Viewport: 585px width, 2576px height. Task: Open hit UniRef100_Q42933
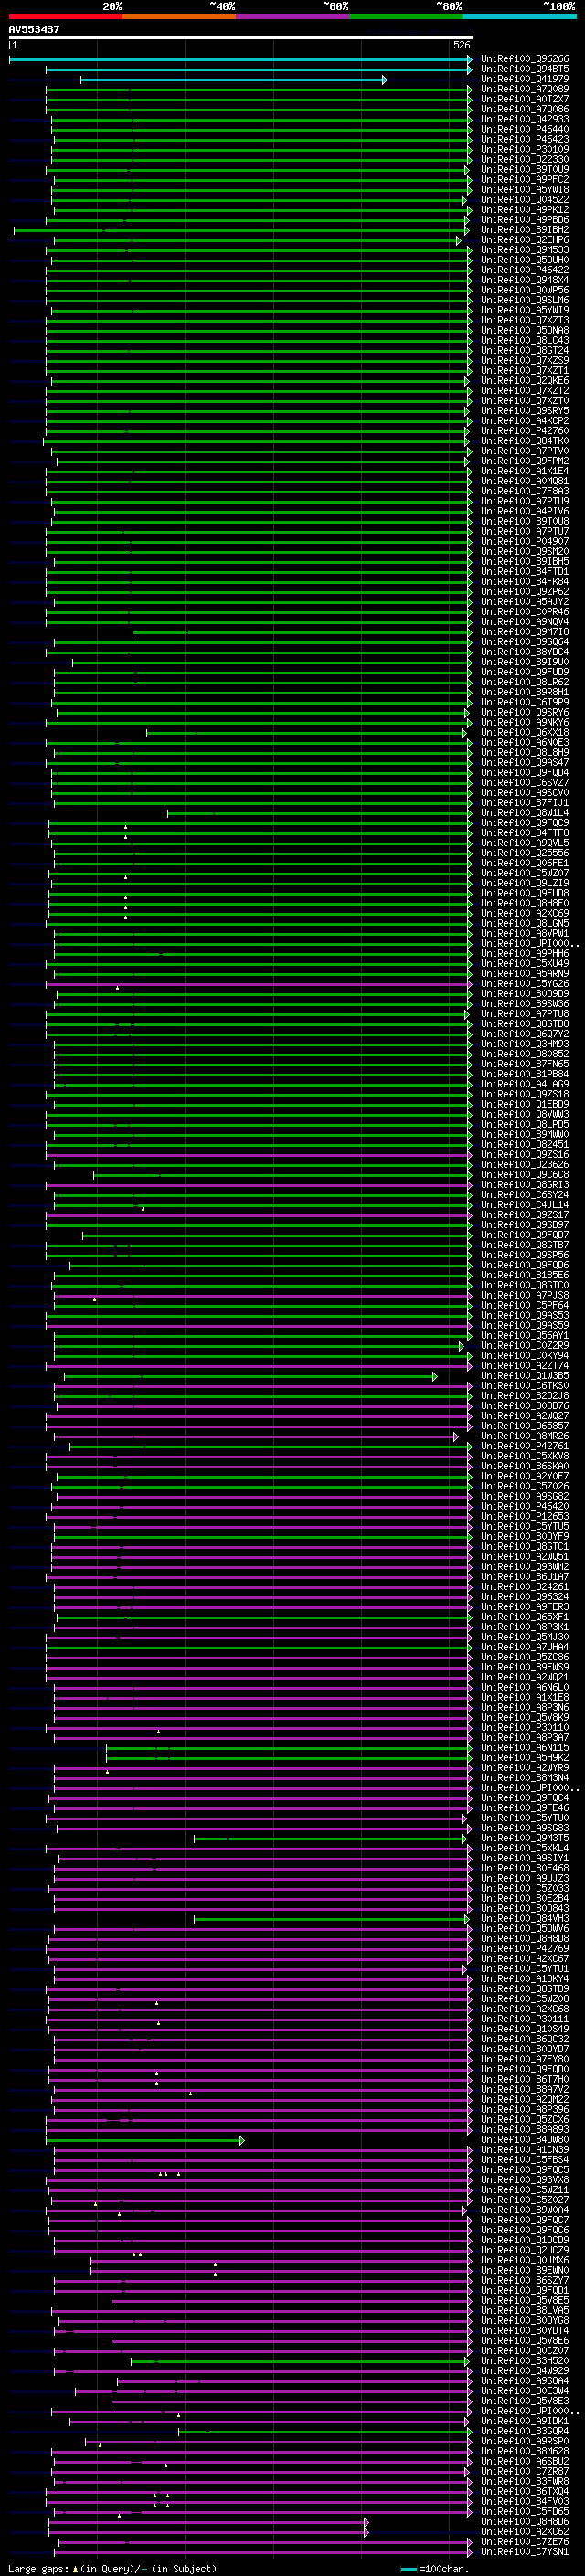[x=525, y=119]
